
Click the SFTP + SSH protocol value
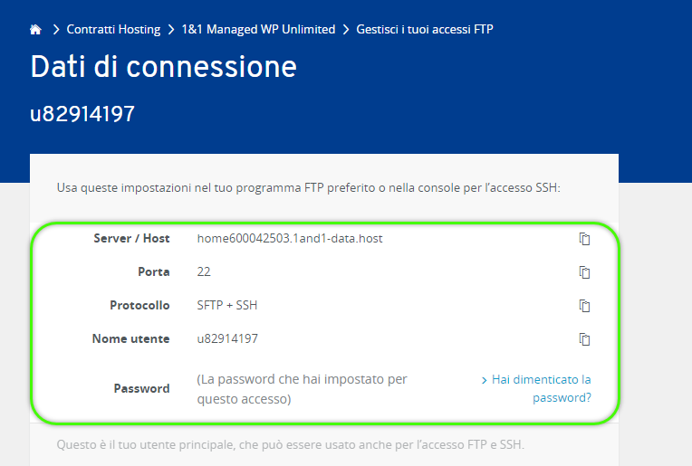pyautogui.click(x=226, y=305)
